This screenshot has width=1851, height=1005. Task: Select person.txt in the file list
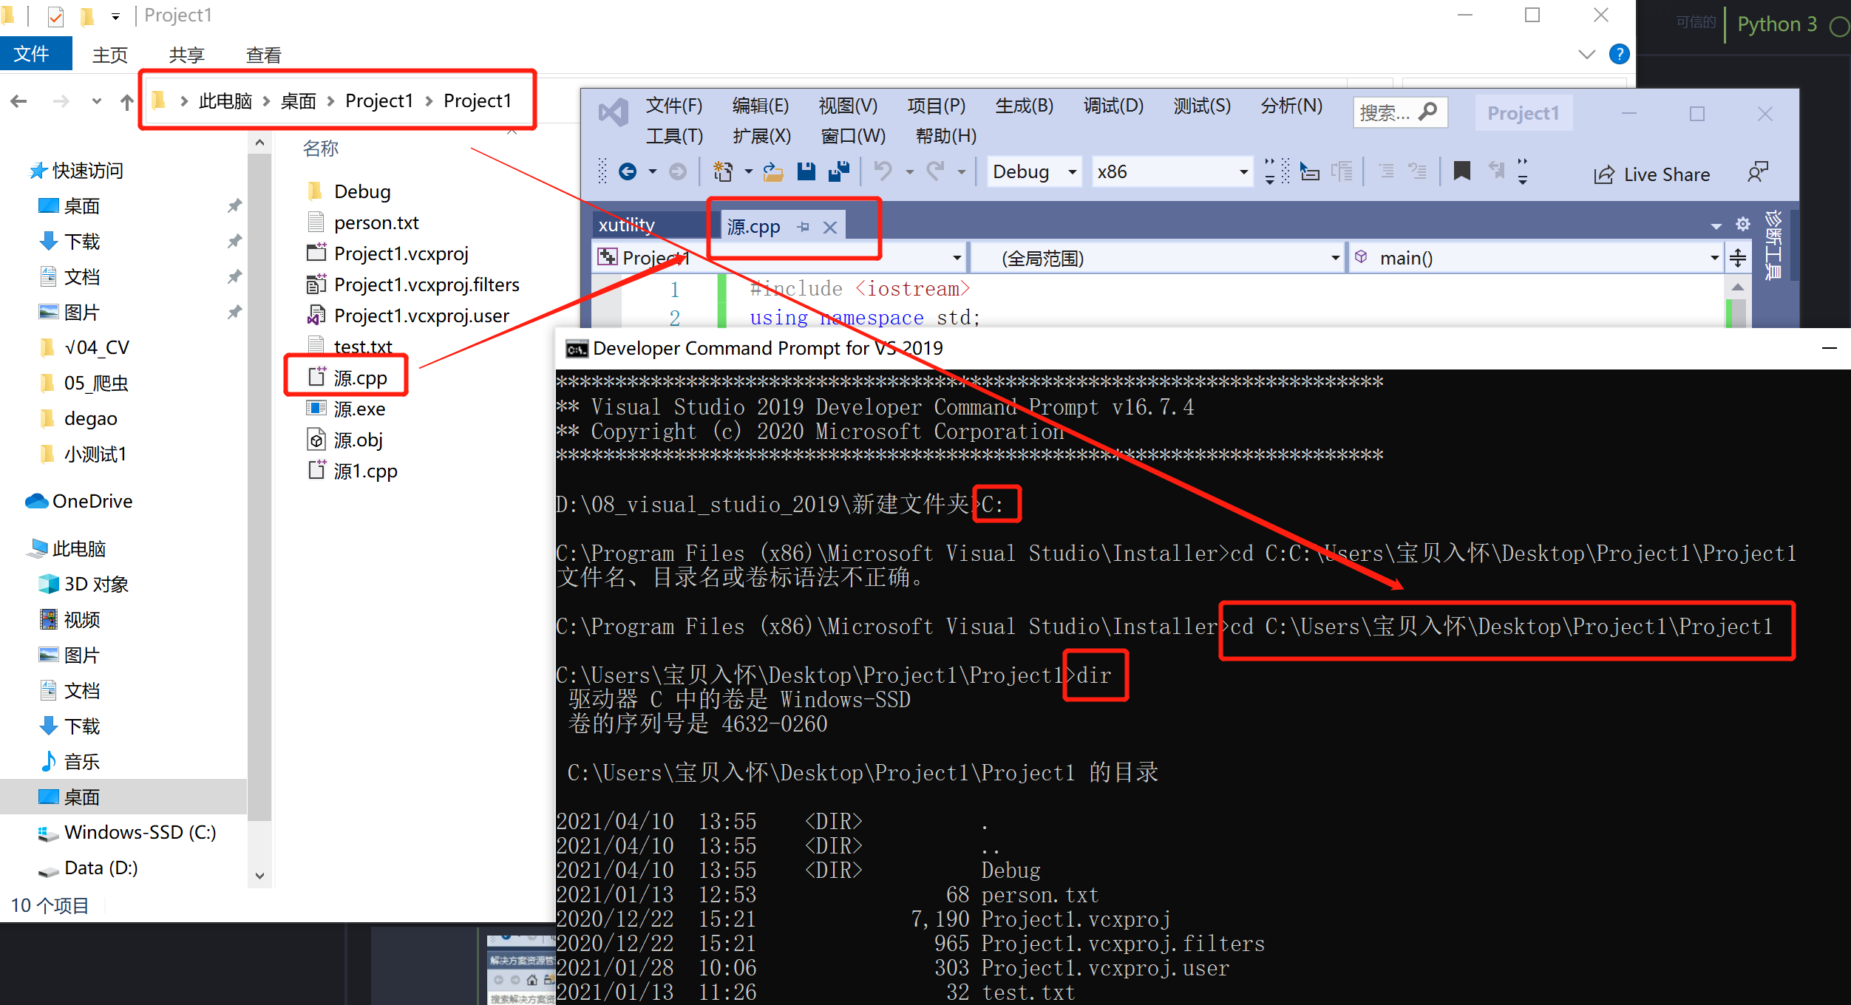[376, 222]
